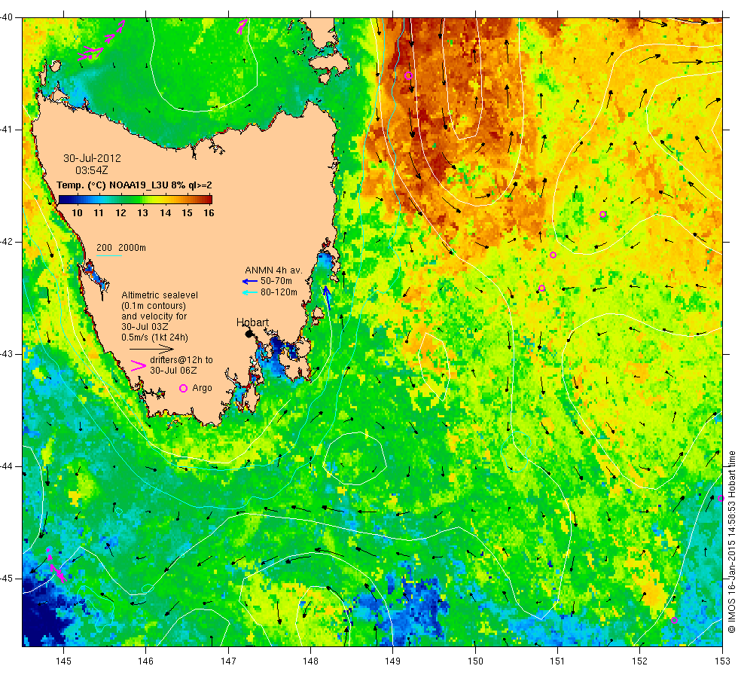Click magenta drifter track near 145E 45S

56,566
